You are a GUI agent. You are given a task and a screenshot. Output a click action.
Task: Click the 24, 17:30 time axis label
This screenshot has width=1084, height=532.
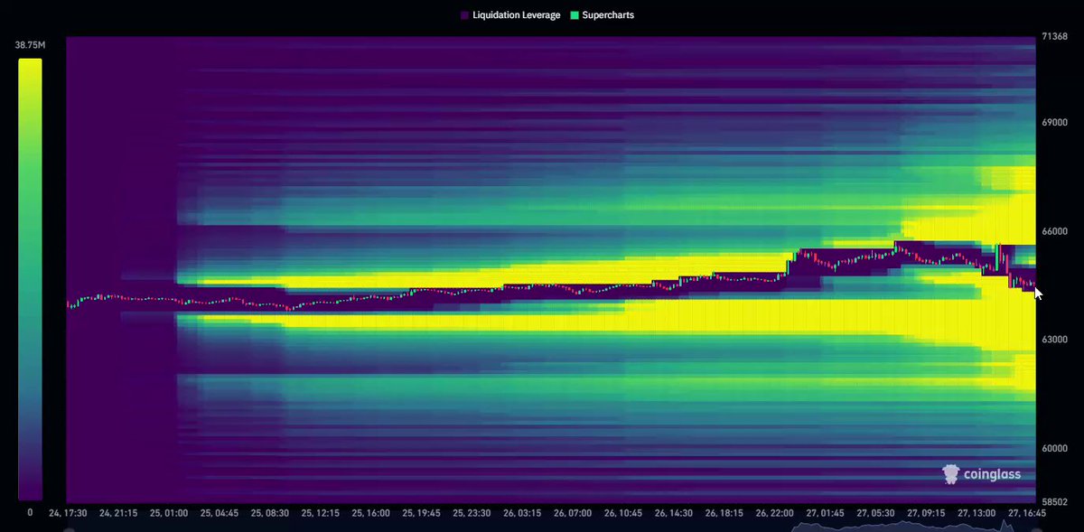click(68, 513)
